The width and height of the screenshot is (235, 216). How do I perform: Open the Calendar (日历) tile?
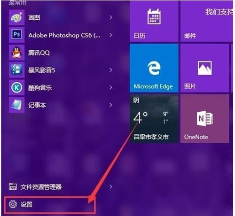coord(154,21)
